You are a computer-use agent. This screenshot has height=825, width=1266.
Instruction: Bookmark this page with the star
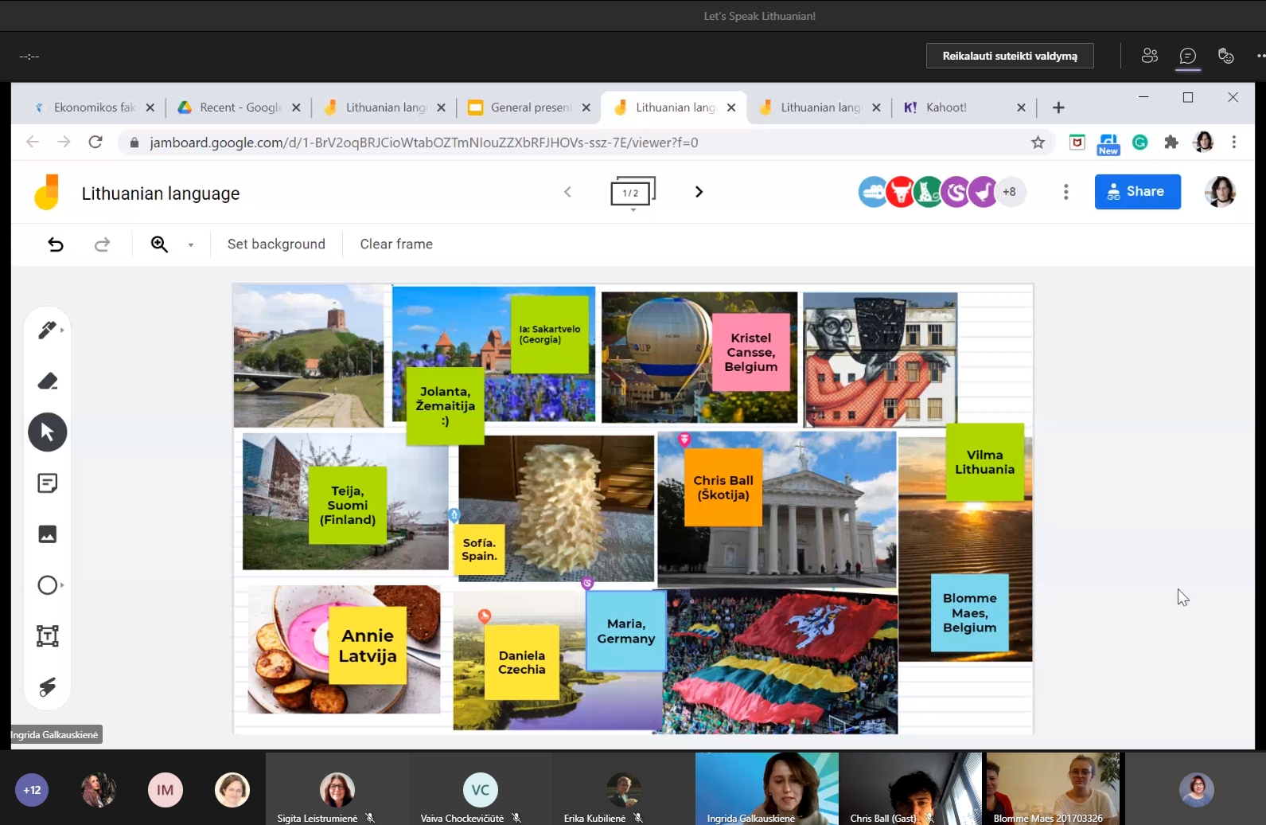click(x=1038, y=143)
